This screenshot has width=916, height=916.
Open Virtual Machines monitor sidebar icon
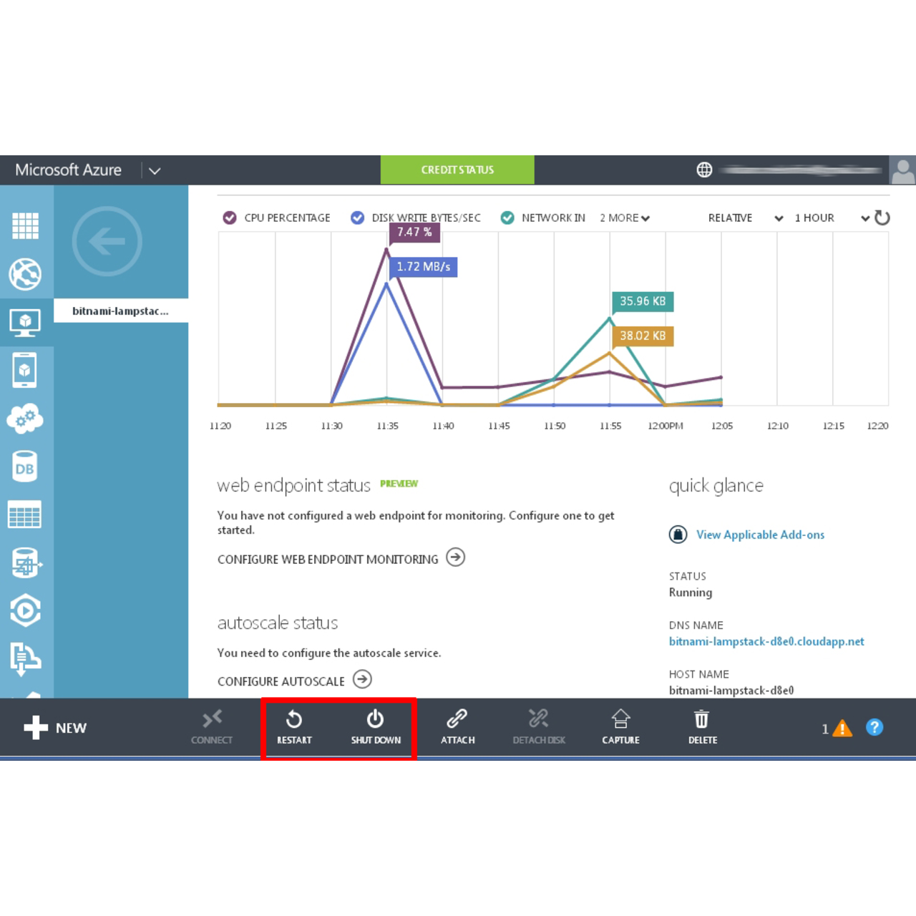25,322
